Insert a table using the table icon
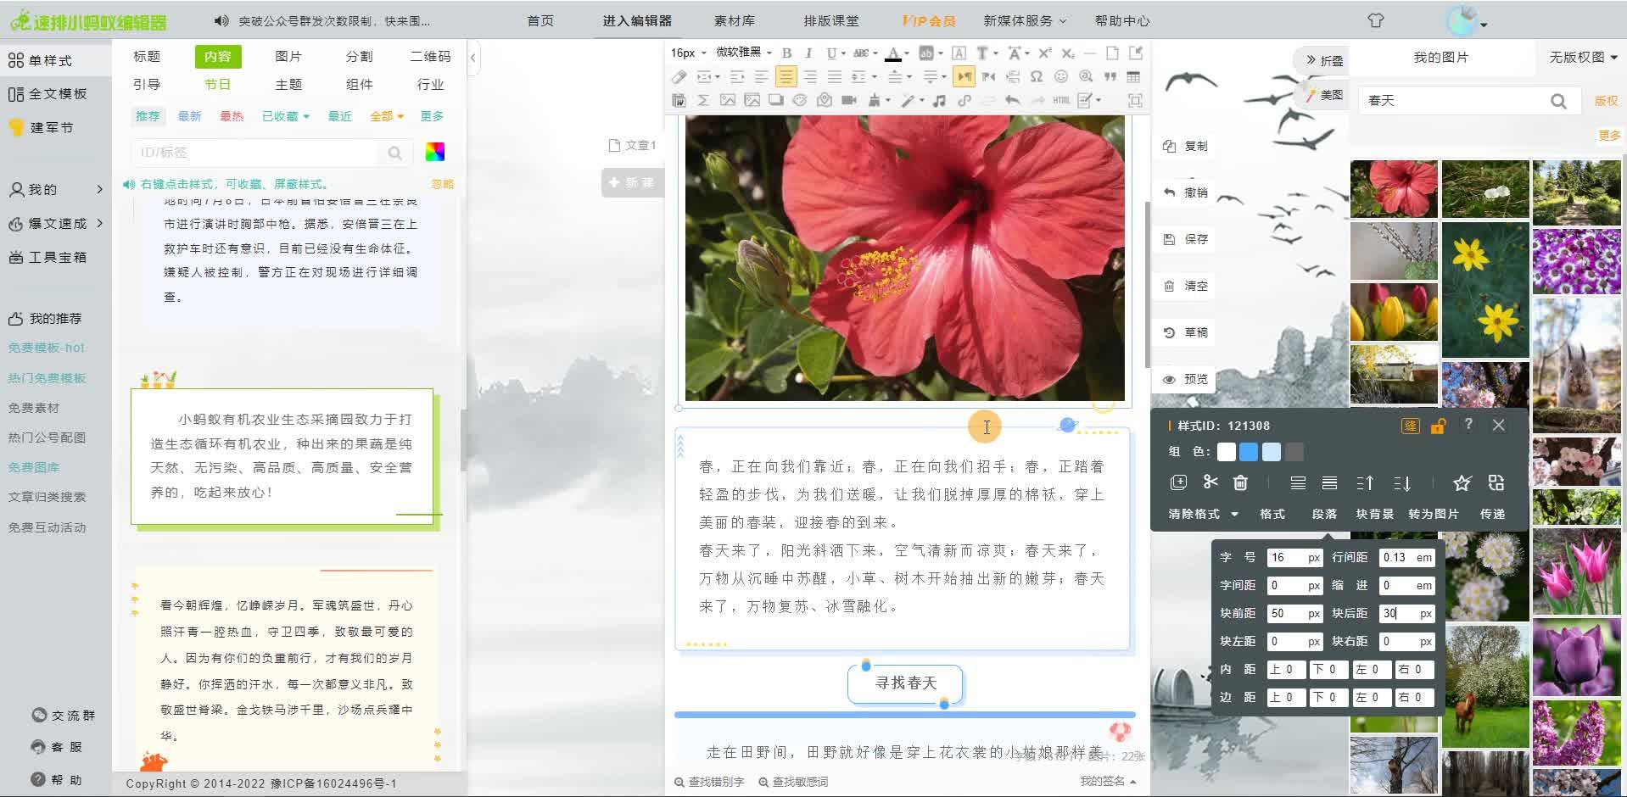 coord(1133,77)
